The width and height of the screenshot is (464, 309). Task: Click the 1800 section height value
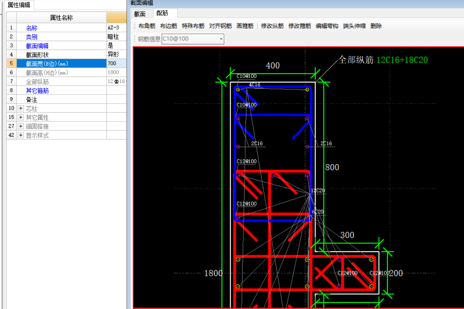[x=117, y=73]
